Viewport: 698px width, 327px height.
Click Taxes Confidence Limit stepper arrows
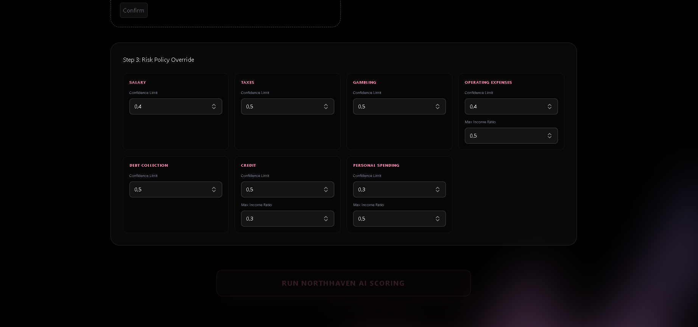tap(326, 106)
